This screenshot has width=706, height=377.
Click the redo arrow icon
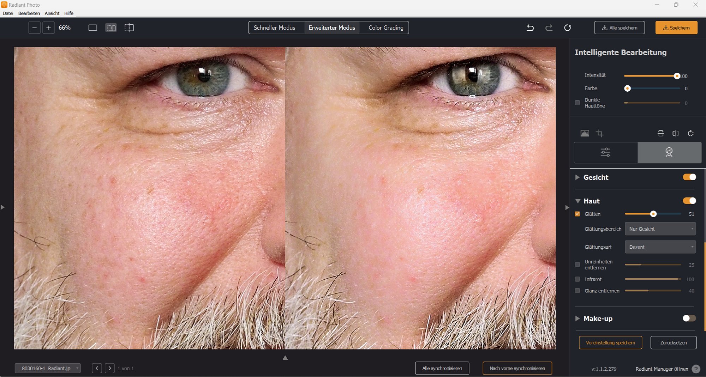point(549,28)
